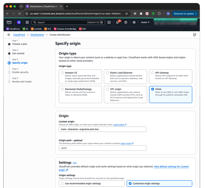Click the site info icon in address bar

[x=27, y=14]
